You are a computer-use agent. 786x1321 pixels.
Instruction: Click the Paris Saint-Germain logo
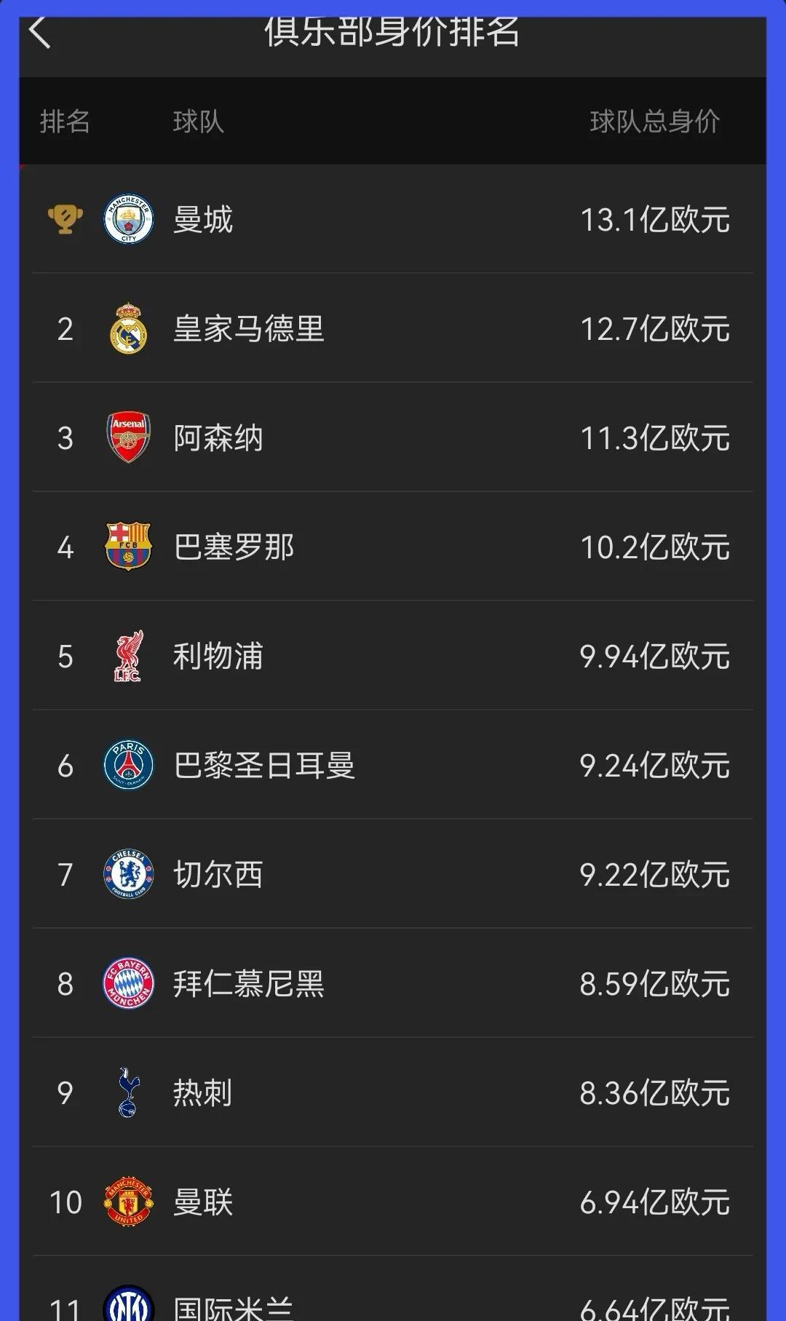click(129, 765)
